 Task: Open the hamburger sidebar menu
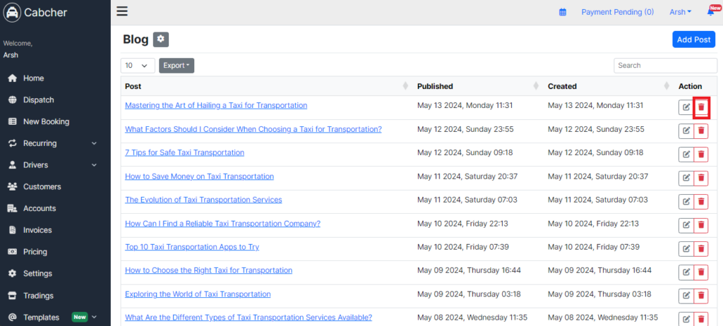point(121,11)
